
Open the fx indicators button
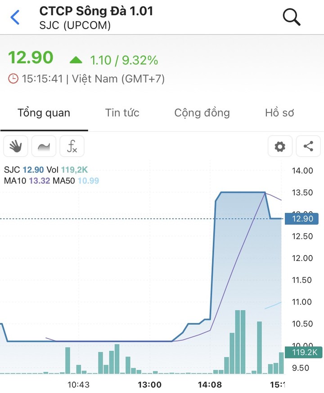pos(72,146)
